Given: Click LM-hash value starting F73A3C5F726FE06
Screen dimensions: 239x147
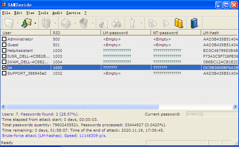Looking at the screenshot, I should pos(220,56).
